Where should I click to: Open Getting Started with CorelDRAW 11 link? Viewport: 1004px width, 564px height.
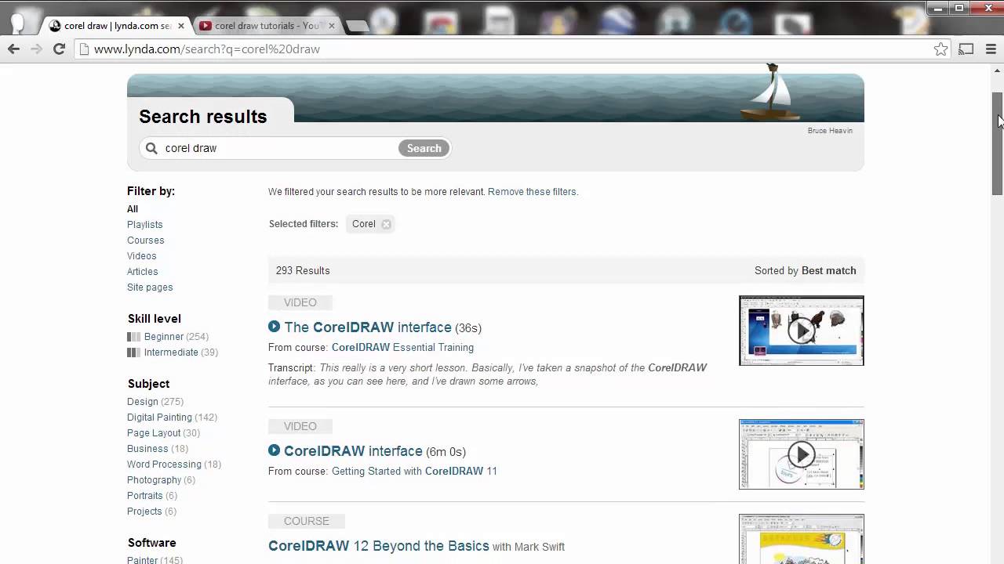click(414, 472)
